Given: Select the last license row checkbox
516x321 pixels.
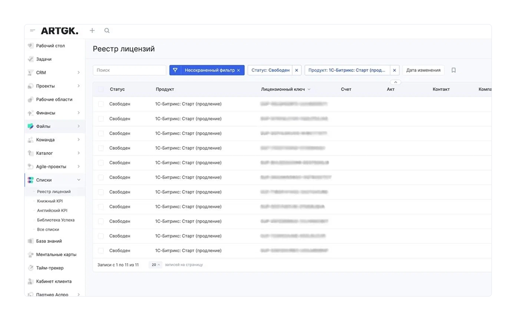Looking at the screenshot, I should pyautogui.click(x=101, y=251).
